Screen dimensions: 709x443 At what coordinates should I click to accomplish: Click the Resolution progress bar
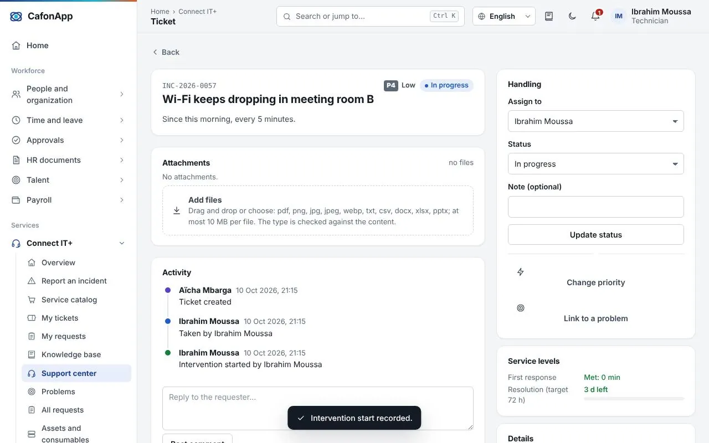click(x=634, y=399)
